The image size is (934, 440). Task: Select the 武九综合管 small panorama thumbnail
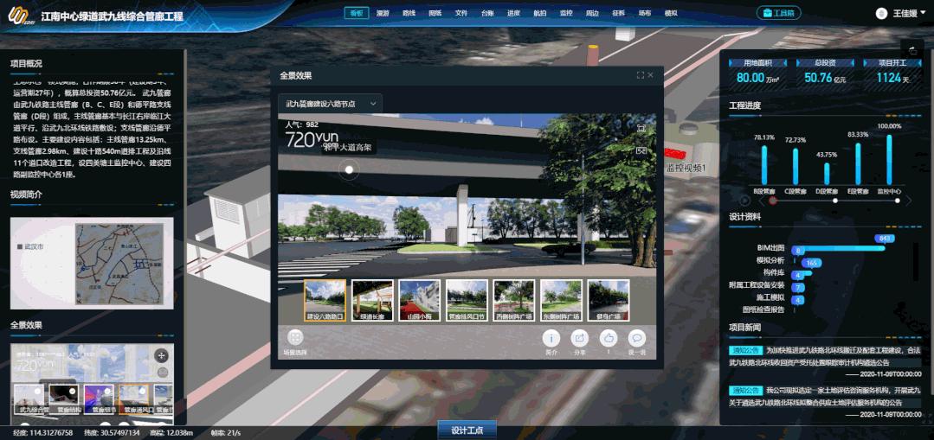point(31,399)
